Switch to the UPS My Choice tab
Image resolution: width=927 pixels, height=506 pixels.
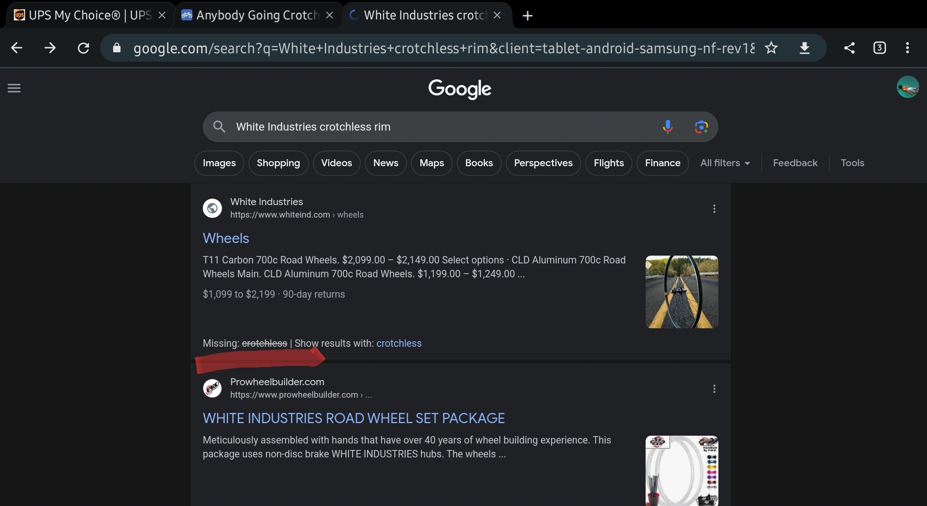(89, 15)
